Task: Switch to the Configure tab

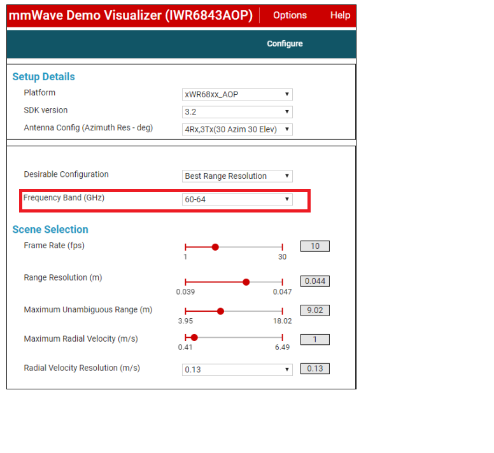Action: click(285, 43)
